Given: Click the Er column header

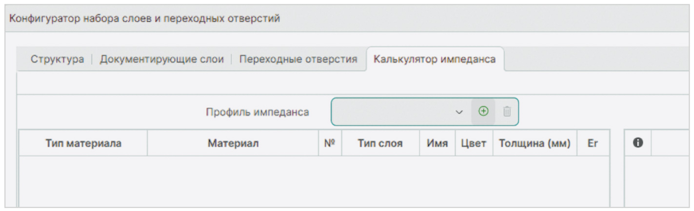Looking at the screenshot, I should (x=593, y=143).
